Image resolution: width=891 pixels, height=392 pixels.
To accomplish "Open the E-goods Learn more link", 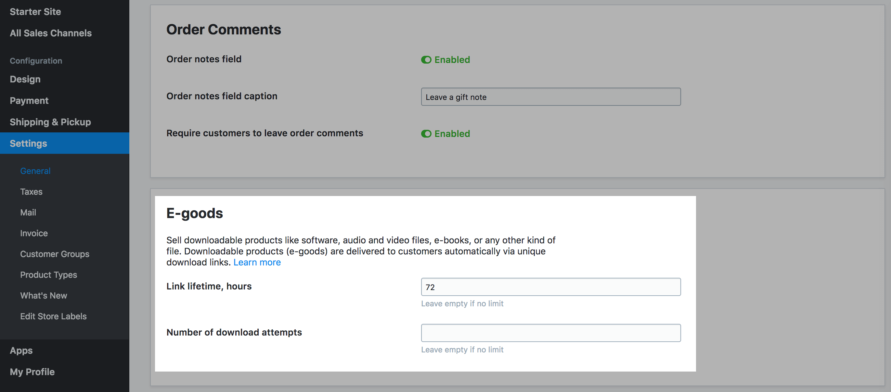I will (x=257, y=262).
